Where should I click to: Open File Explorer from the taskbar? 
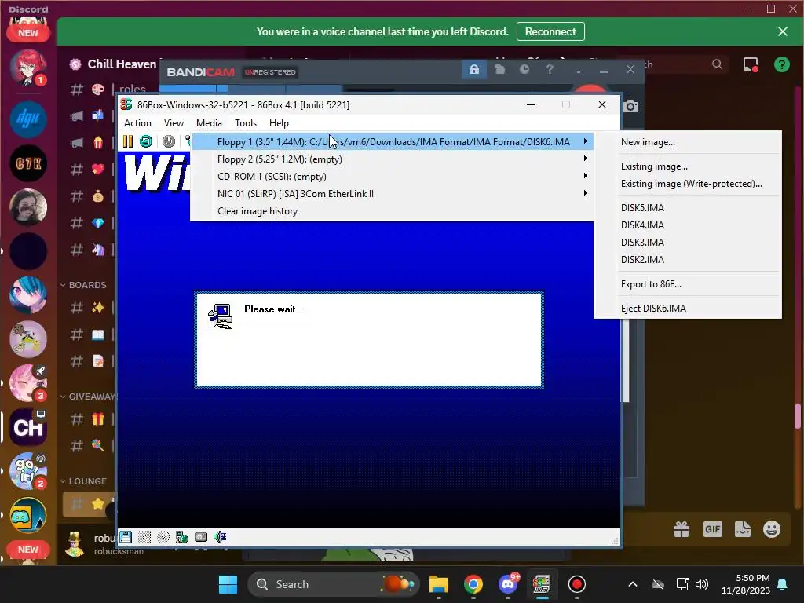tap(439, 584)
